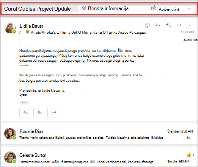The image size is (198, 167).
Task: Click Rosalie Diaz message preview text
Action: [x=91, y=137]
